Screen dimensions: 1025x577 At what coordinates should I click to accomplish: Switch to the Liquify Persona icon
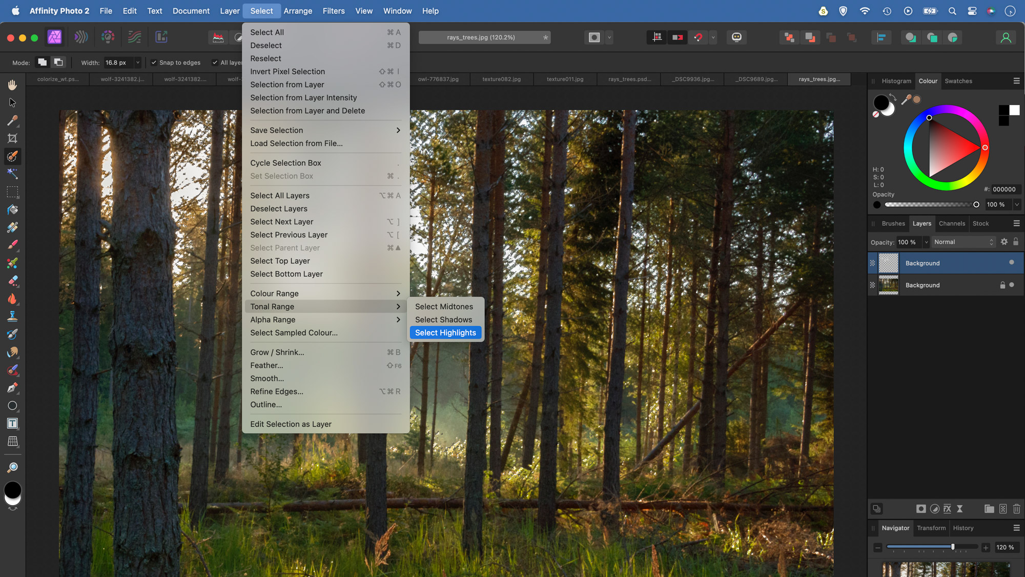[x=81, y=37]
